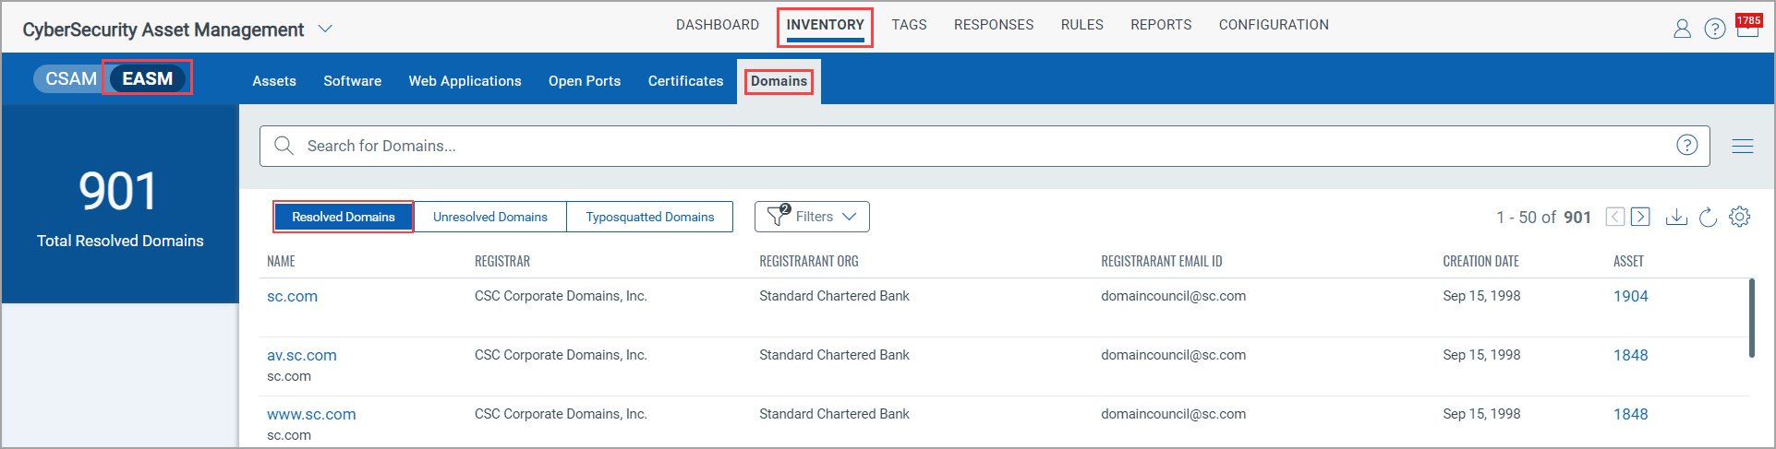Screen dimensions: 1776x449
Task: Click the search magnifier icon
Action: (284, 146)
